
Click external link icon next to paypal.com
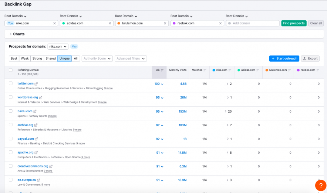37,139
